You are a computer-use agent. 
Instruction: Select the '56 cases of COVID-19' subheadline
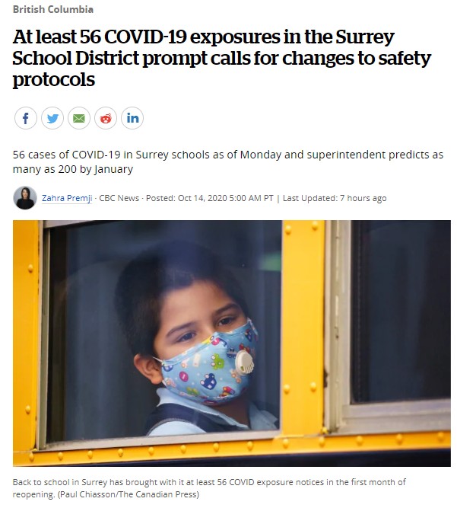click(x=228, y=161)
